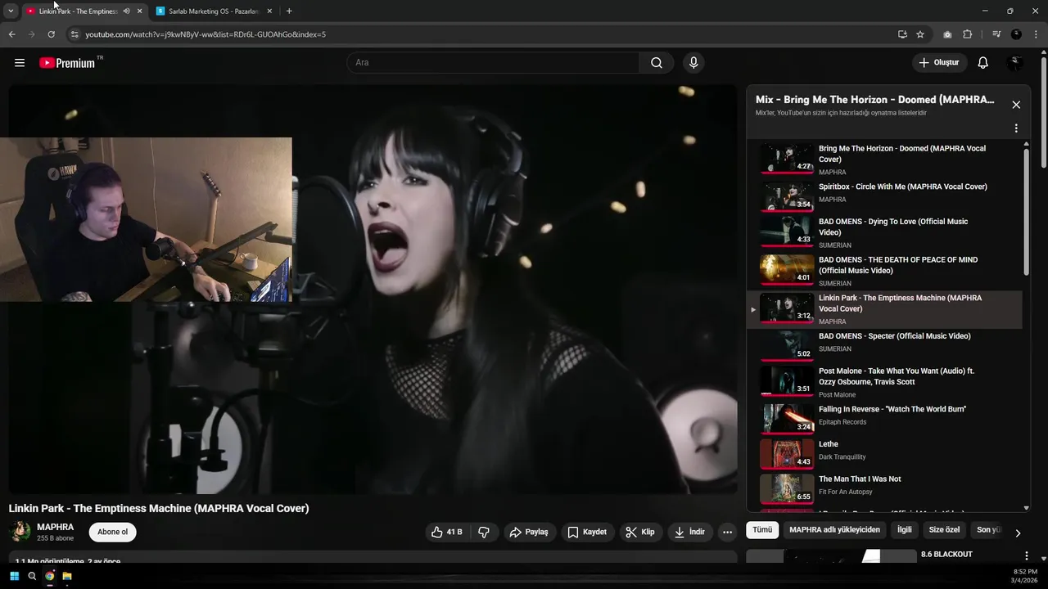The image size is (1048, 589).
Task: Open Windows taskbar search
Action: (32, 576)
